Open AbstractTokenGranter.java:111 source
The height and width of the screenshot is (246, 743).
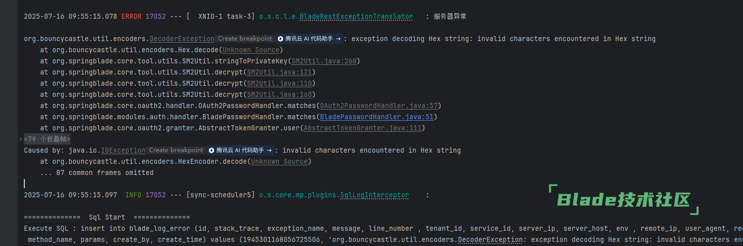[x=363, y=128]
